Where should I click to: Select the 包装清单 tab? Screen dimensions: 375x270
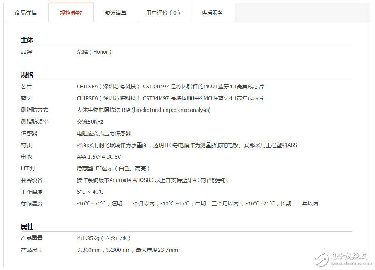click(x=115, y=12)
